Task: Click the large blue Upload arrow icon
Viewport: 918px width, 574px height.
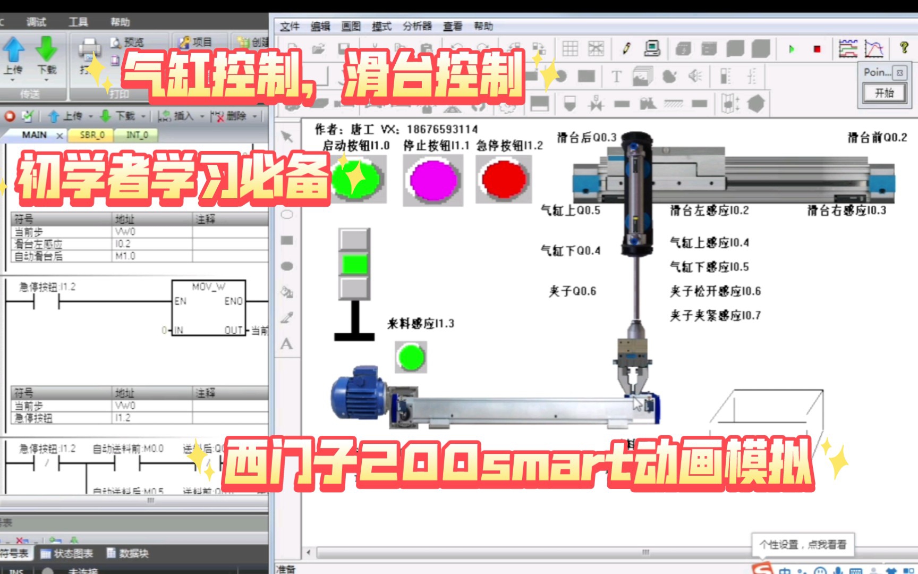Action: [x=13, y=49]
